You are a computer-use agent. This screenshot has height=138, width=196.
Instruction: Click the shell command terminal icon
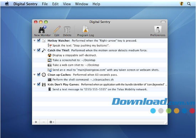pyautogui.click(x=50, y=80)
